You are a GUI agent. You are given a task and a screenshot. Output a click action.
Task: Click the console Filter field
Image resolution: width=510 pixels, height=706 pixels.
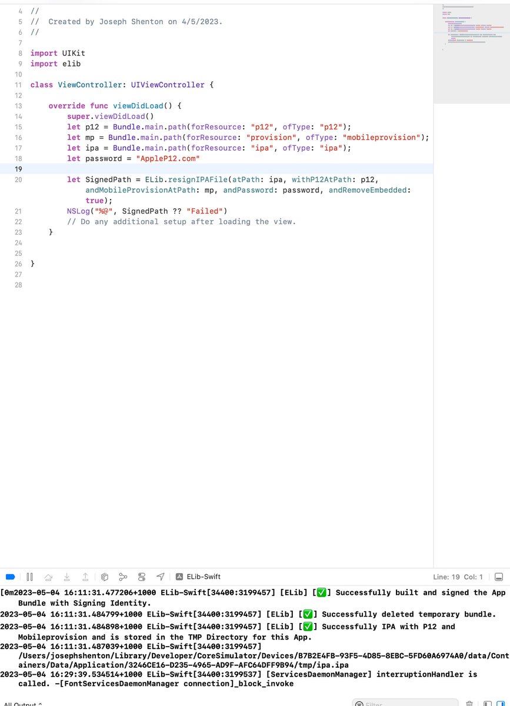[x=406, y=703]
